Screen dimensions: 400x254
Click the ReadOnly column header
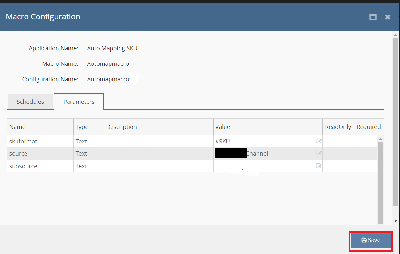pyautogui.click(x=338, y=127)
